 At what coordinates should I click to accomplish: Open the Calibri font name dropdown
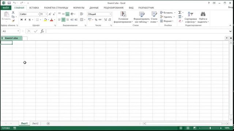(38, 14)
